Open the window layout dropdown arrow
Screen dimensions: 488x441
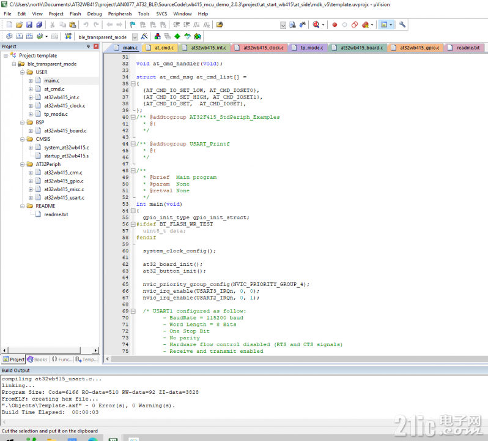pyautogui.click(x=391, y=24)
